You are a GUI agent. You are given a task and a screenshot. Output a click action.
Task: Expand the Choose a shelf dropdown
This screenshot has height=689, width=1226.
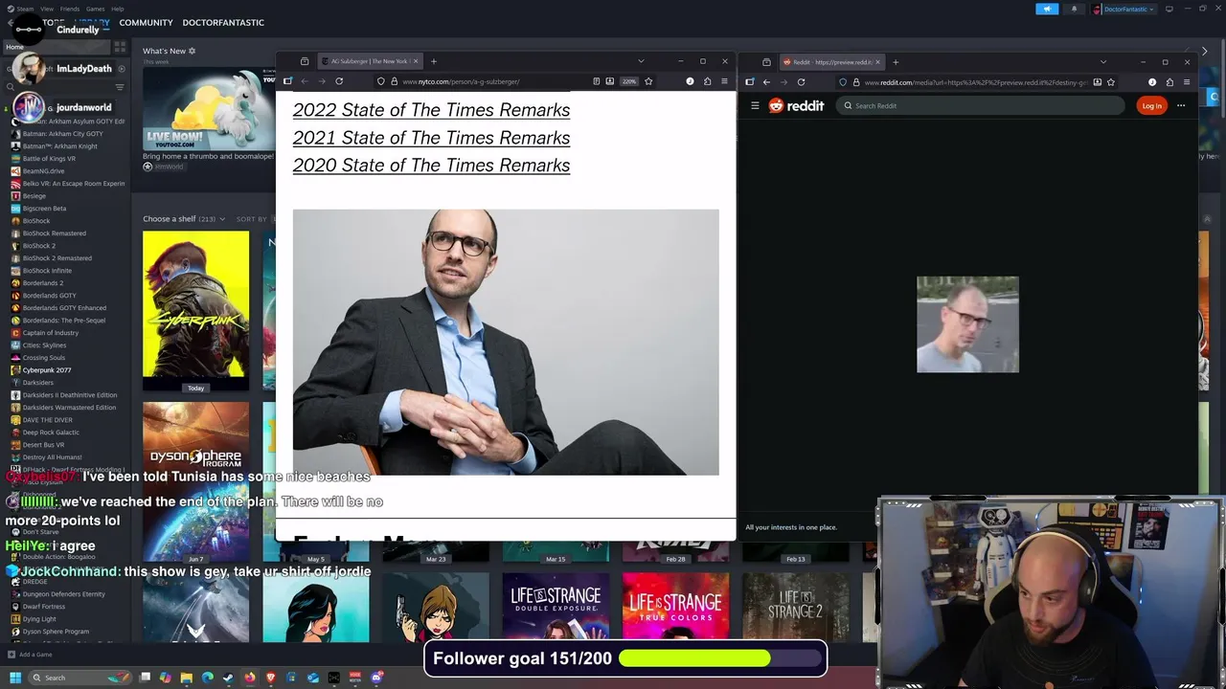(x=184, y=219)
